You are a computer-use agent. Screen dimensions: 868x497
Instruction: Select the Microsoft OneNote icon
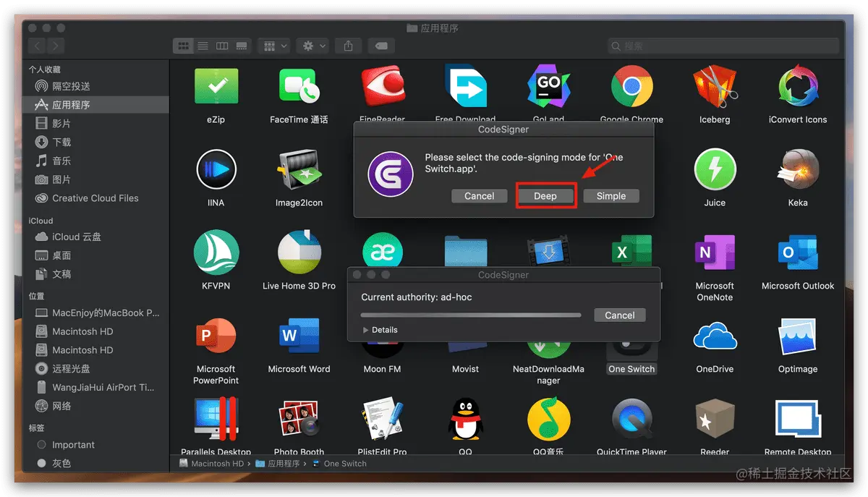click(715, 254)
